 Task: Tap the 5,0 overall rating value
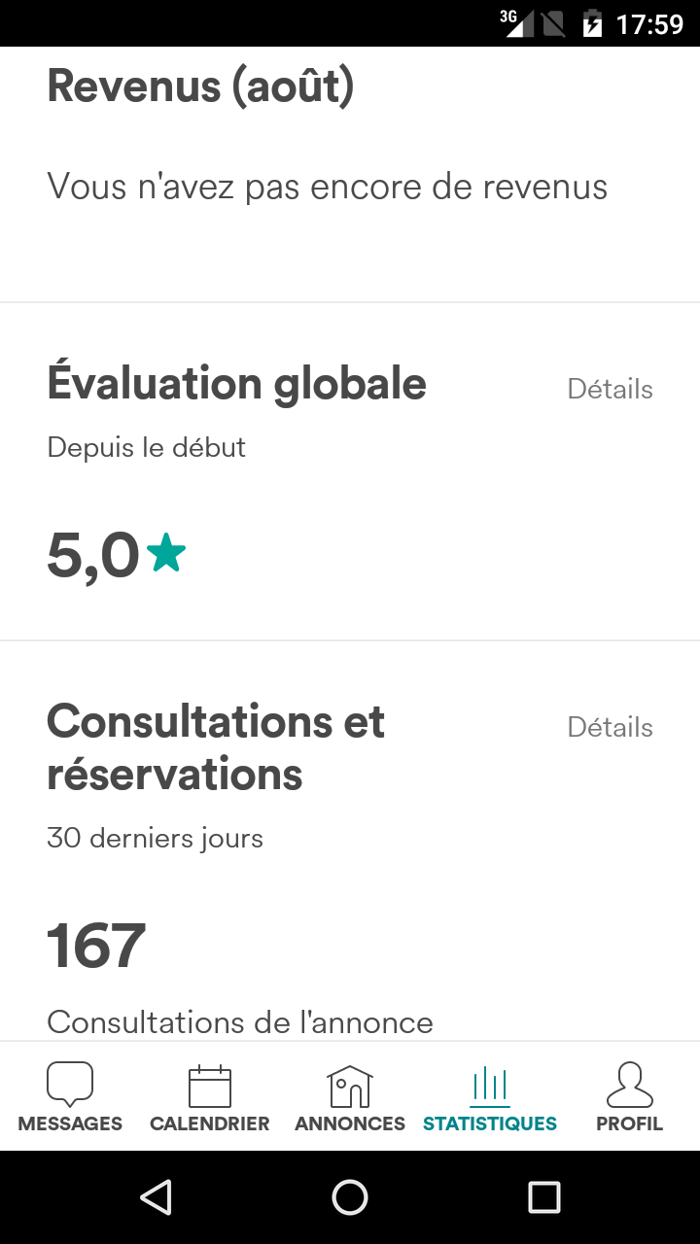tap(93, 557)
